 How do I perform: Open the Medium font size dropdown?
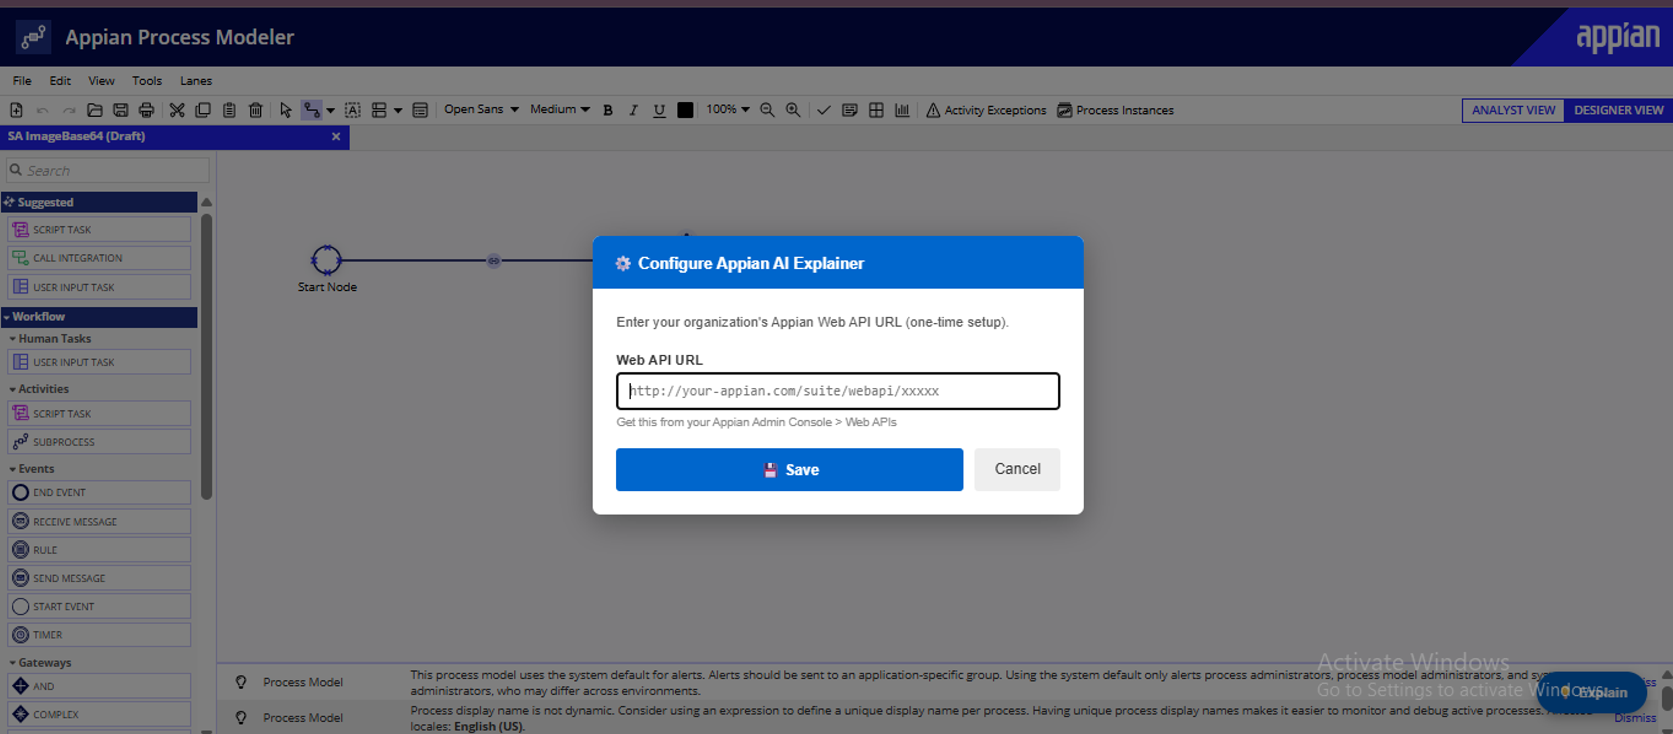pyautogui.click(x=560, y=109)
